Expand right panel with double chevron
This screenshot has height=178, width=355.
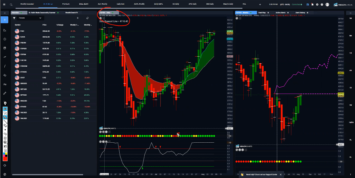350,13
